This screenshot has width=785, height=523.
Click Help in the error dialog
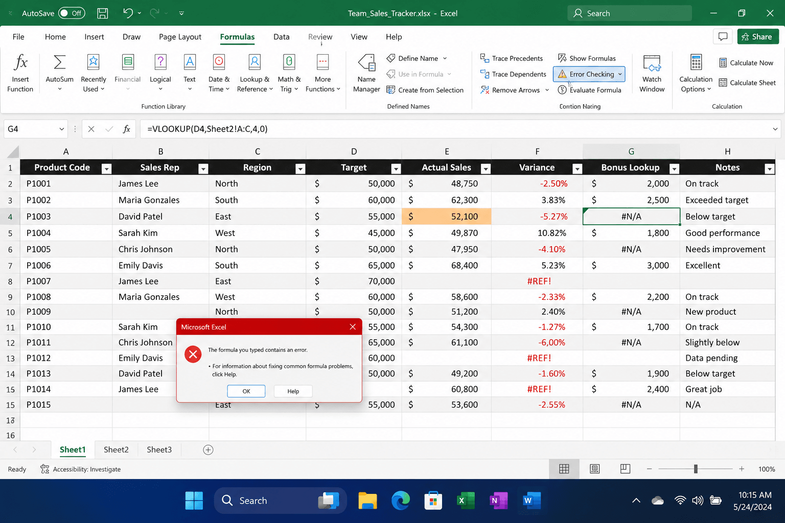click(293, 391)
